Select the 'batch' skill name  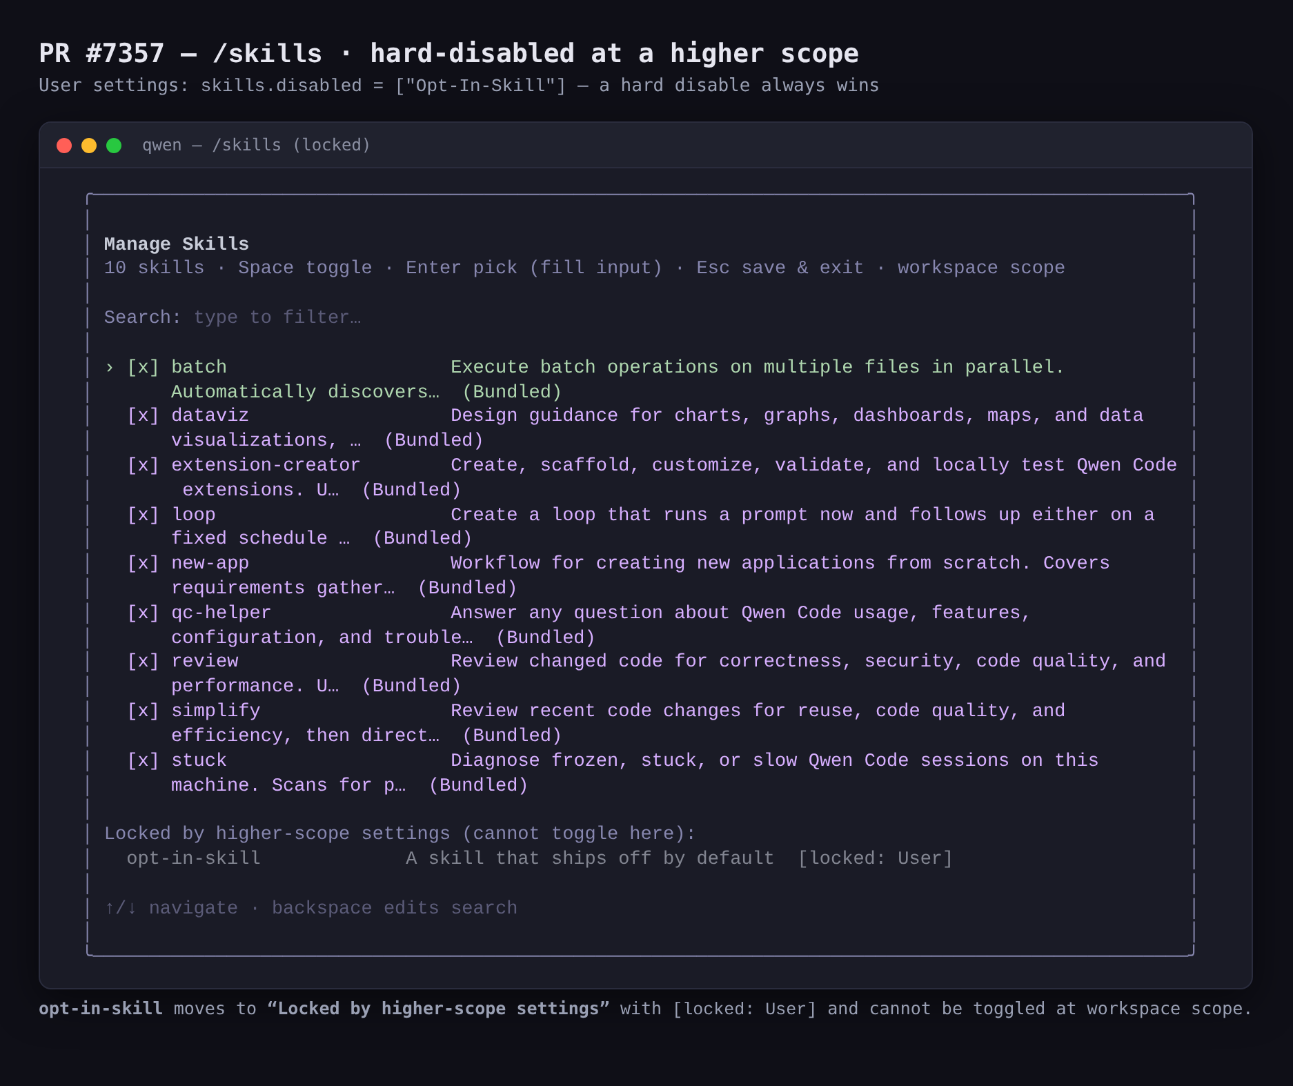199,367
